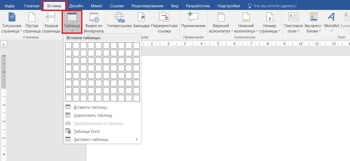Choose Таблица Excel from the dropdown
350x161 pixels.
click(102, 131)
